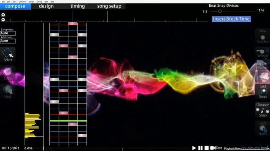Toggle the Clap hitsound
Image resolution: width=270 pixels, height=151 pixels.
click(262, 77)
